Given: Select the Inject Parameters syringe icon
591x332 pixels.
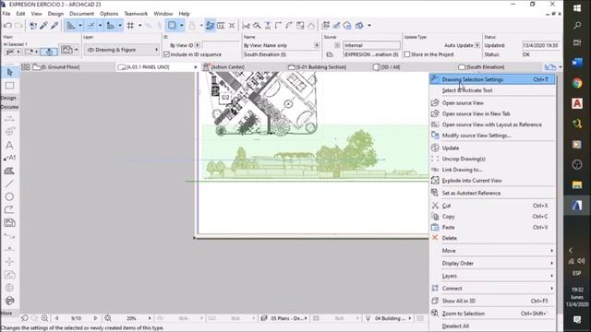Looking at the screenshot, I should tap(54, 26).
